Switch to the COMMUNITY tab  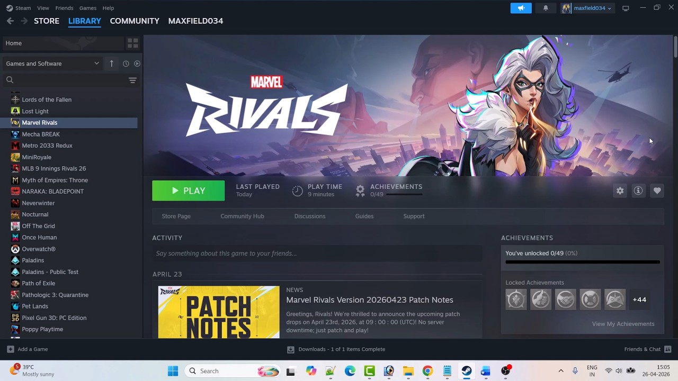coord(135,21)
